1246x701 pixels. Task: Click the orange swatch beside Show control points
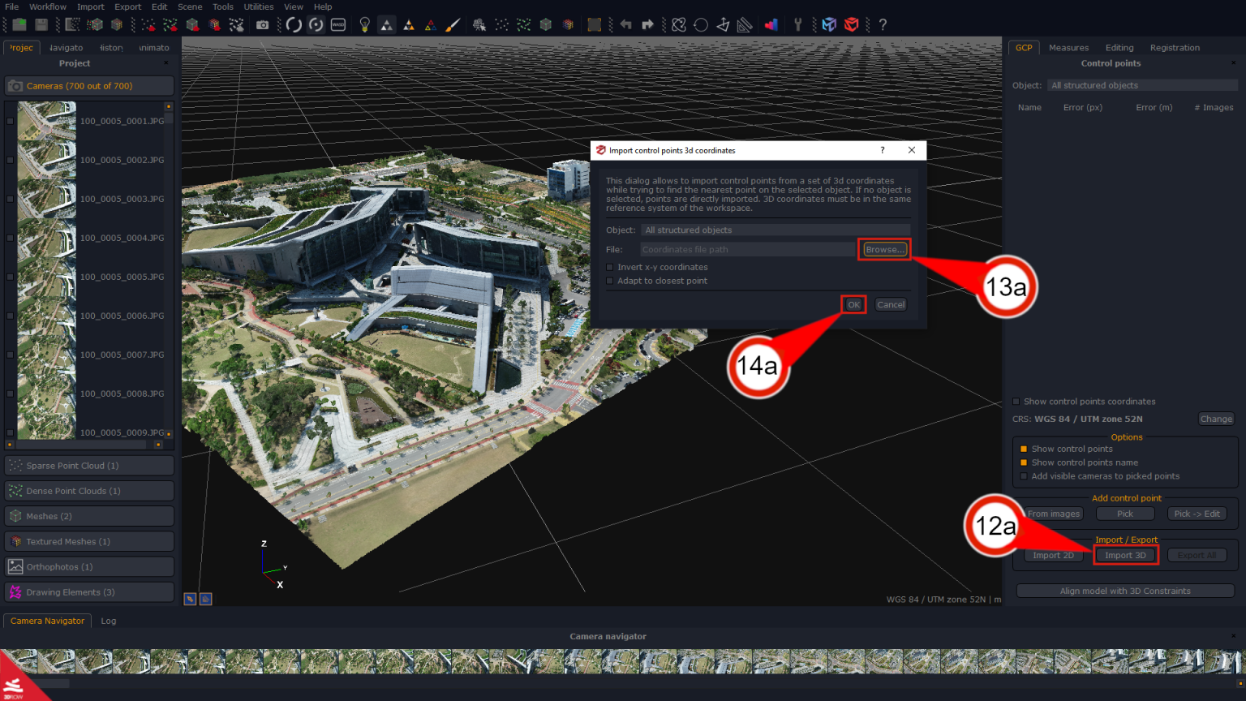[x=1023, y=448]
